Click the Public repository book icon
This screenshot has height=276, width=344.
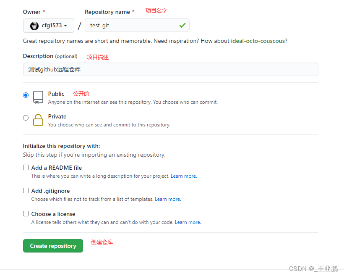click(38, 97)
